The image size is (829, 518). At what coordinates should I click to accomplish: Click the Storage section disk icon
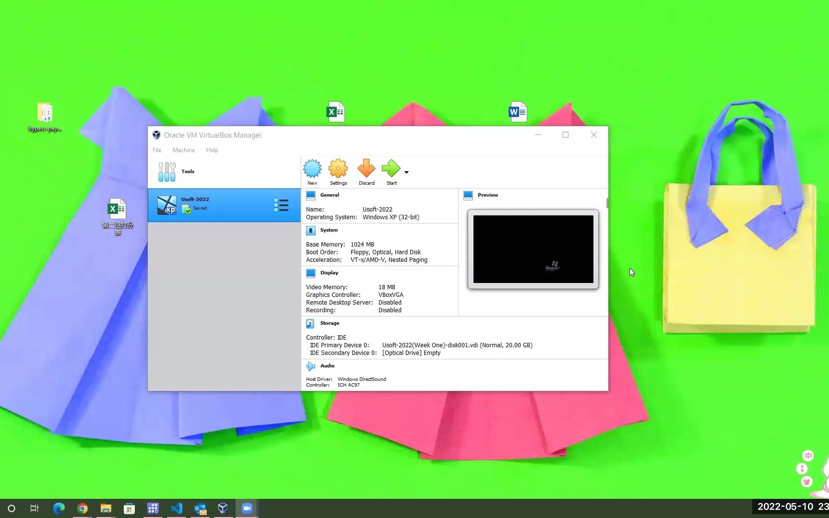(x=310, y=324)
